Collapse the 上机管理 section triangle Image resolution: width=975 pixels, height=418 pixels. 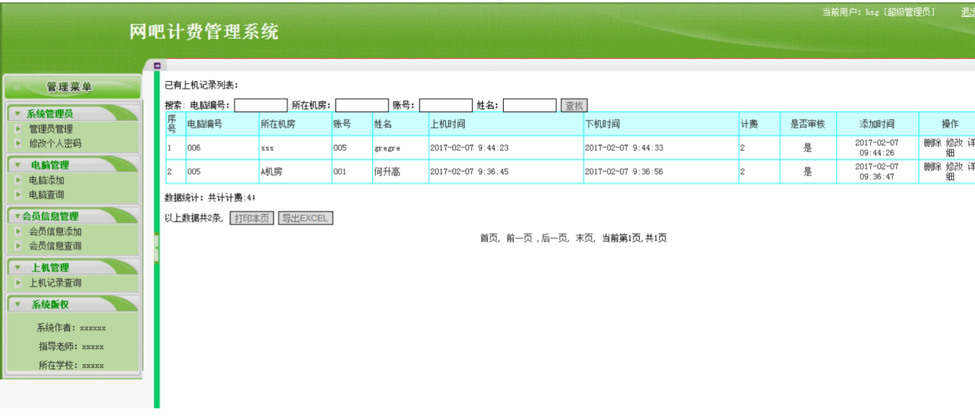click(18, 268)
